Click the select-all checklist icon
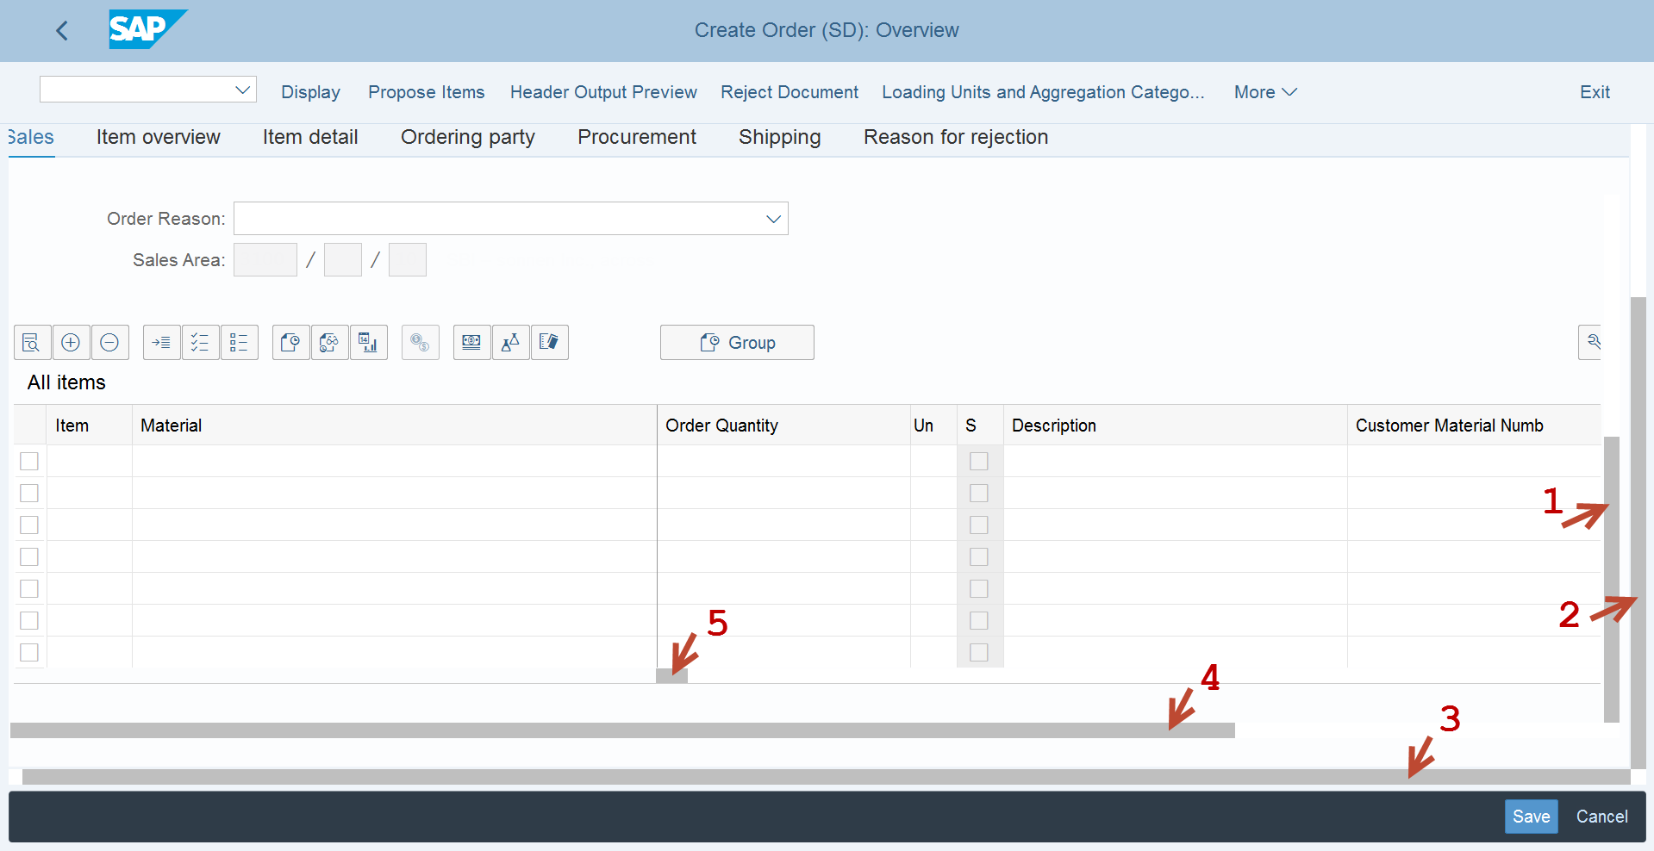This screenshot has height=851, width=1654. [x=200, y=343]
